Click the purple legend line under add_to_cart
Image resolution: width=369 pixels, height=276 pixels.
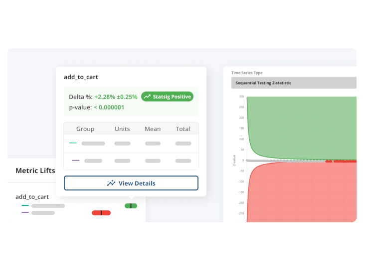click(x=25, y=212)
